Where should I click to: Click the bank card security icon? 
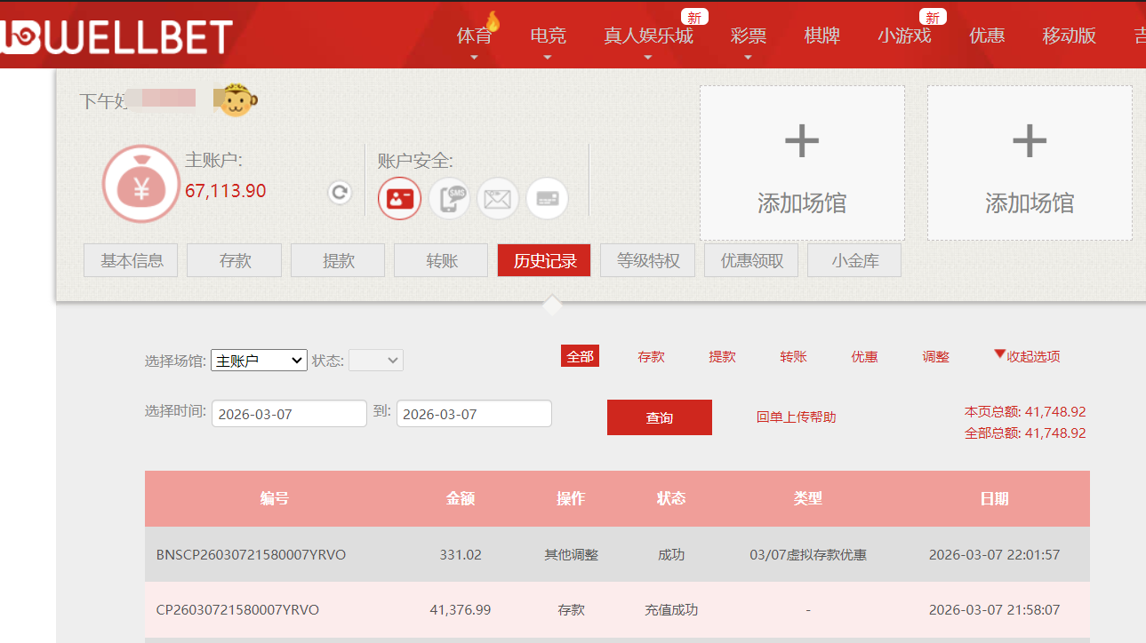(x=547, y=198)
